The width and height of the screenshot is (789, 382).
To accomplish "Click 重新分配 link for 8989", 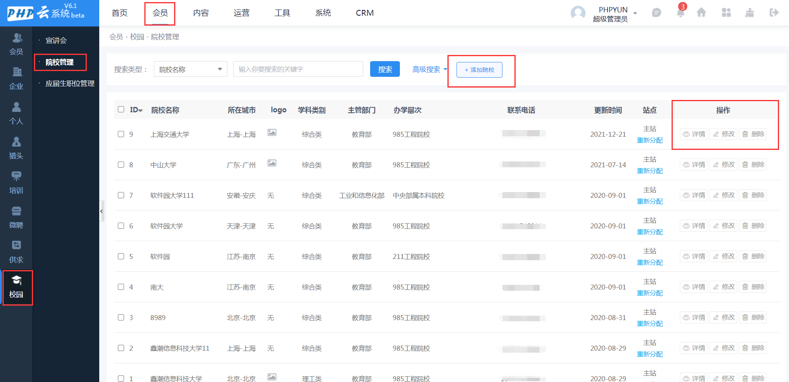I will tap(650, 324).
